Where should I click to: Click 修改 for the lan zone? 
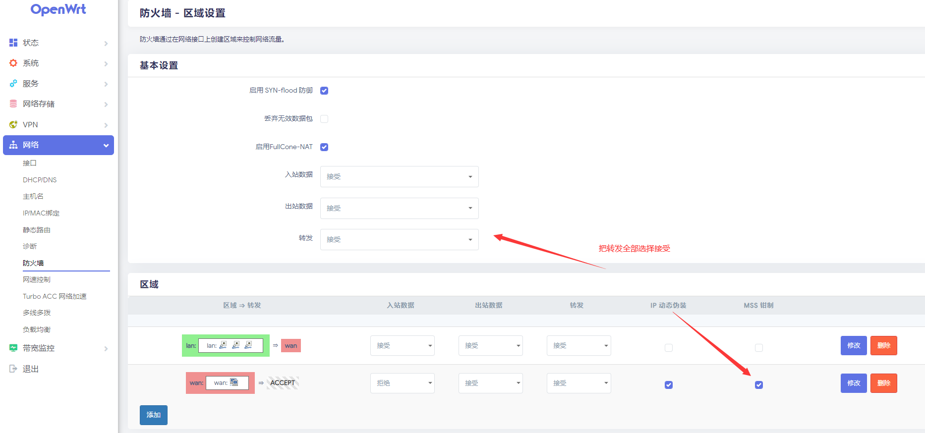tap(854, 345)
